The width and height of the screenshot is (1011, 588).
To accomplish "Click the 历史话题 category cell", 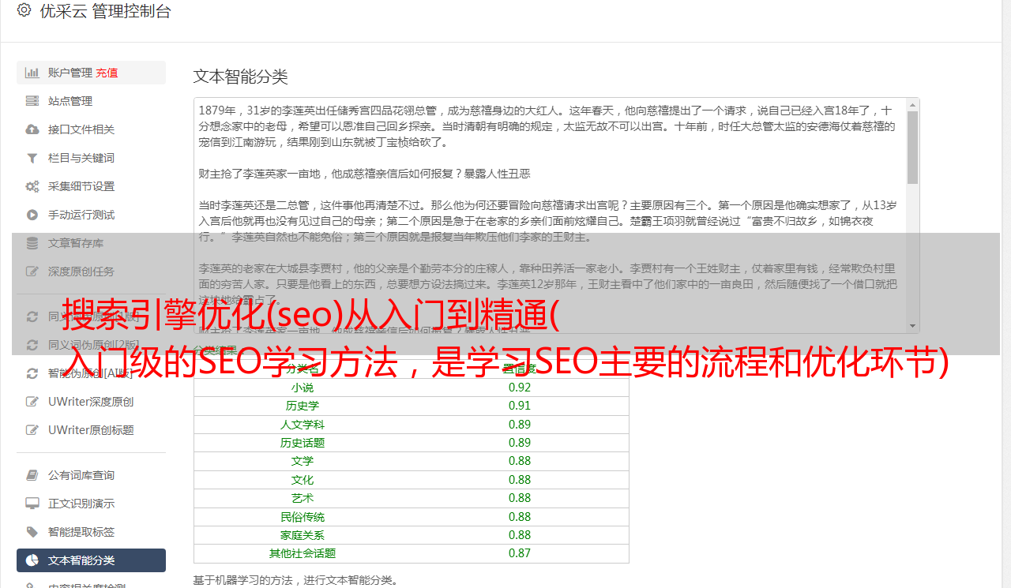I will pyautogui.click(x=303, y=443).
